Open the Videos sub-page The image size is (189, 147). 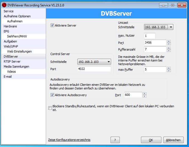coord(24,72)
